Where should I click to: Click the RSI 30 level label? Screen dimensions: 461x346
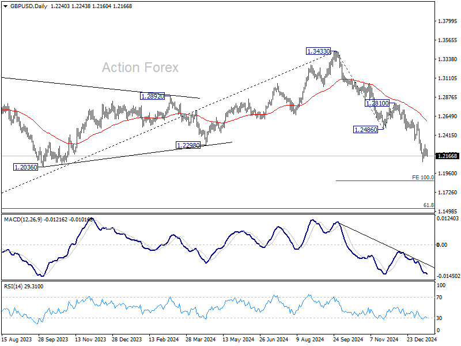(439, 318)
